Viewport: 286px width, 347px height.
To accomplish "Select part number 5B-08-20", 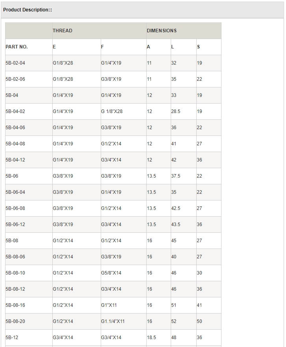I will pyautogui.click(x=15, y=321).
